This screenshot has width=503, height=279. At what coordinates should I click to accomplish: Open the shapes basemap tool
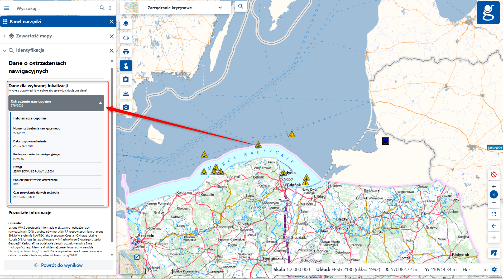(494, 253)
